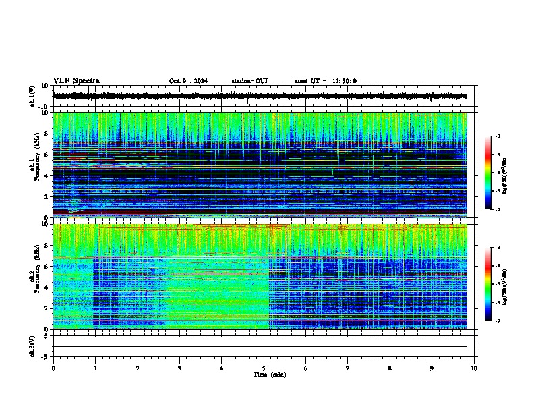
Task: Click the "start UT = 11:30: 0" text
Action: coord(326,81)
